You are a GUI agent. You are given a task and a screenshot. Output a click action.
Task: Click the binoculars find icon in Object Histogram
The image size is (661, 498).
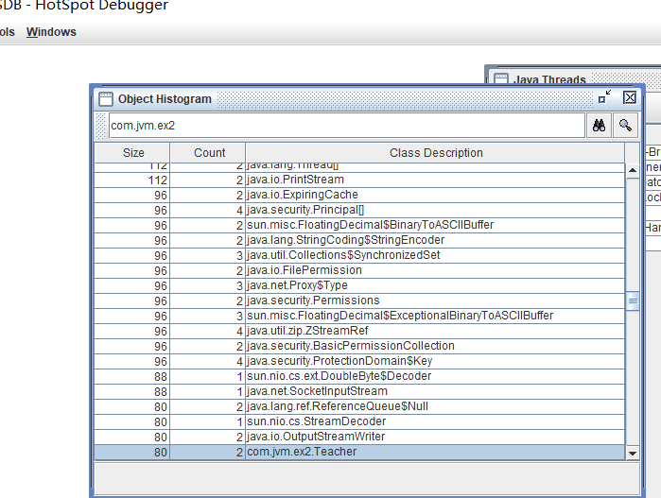(599, 126)
